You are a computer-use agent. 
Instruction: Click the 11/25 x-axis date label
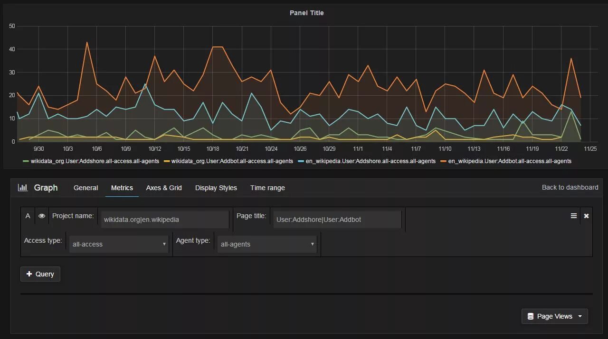590,148
